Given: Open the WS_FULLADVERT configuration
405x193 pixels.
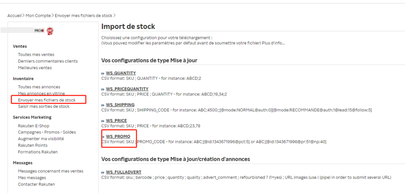Looking at the screenshot, I should (x=123, y=172).
